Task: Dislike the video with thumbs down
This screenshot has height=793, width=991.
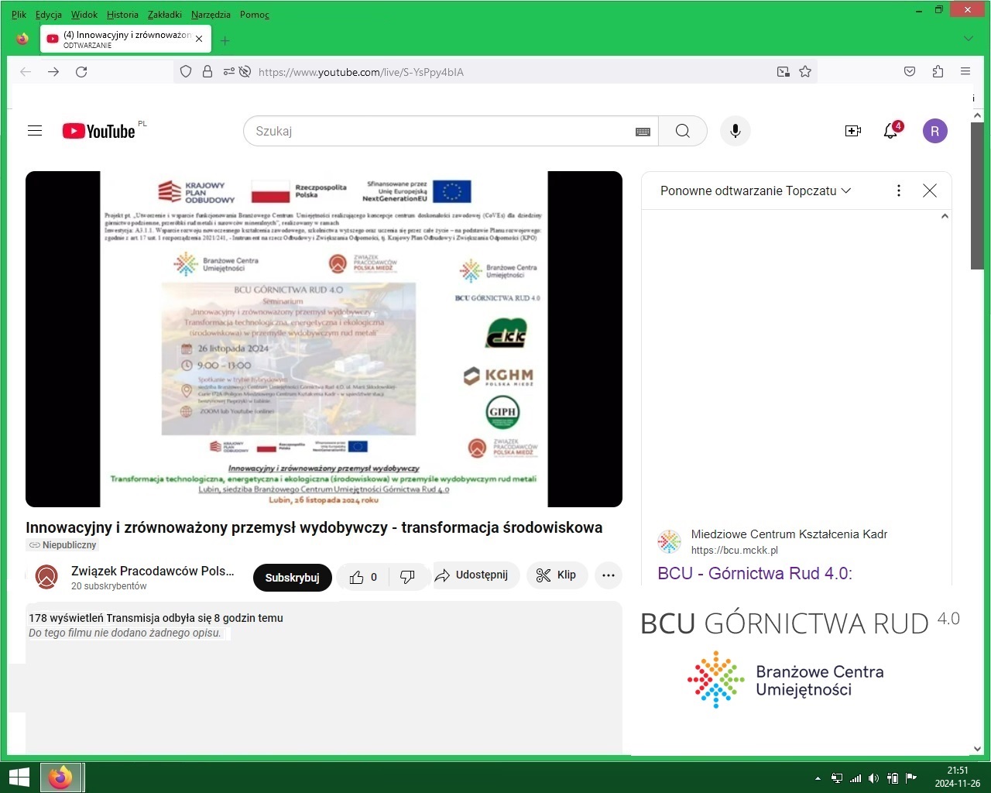Action: pyautogui.click(x=407, y=577)
